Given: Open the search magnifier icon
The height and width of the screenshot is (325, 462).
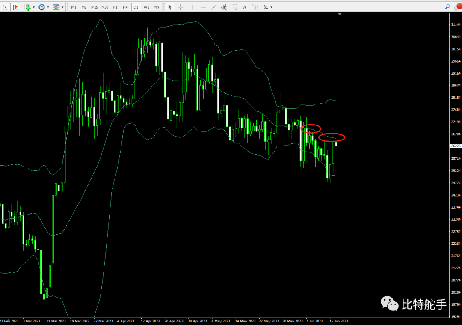Looking at the screenshot, I should (447, 7).
